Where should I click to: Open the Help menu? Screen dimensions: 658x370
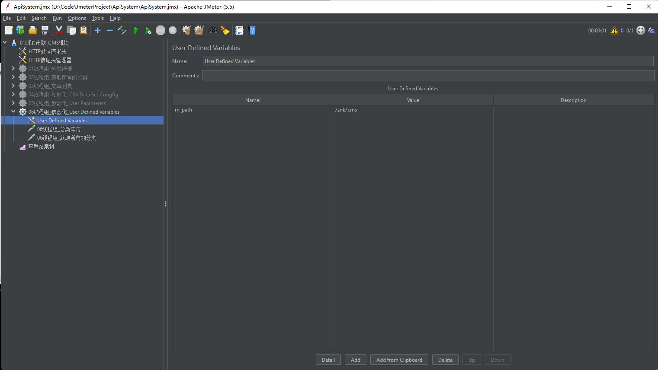[115, 18]
